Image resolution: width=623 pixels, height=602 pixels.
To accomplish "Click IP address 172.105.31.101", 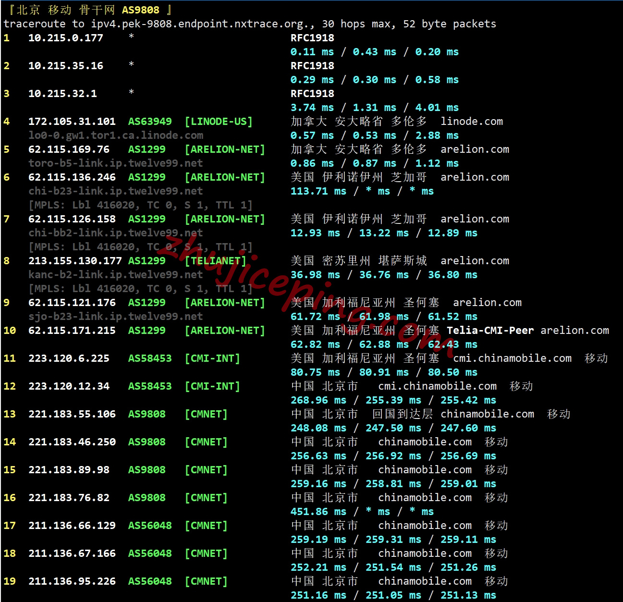I will click(x=72, y=122).
